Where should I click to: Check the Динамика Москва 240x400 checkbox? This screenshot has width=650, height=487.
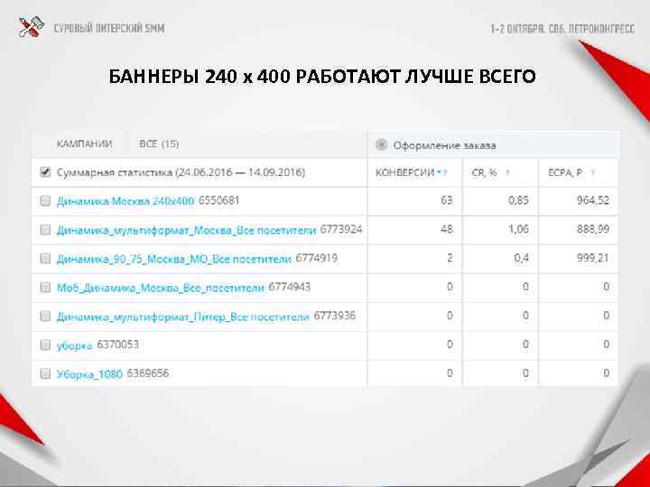click(x=45, y=201)
